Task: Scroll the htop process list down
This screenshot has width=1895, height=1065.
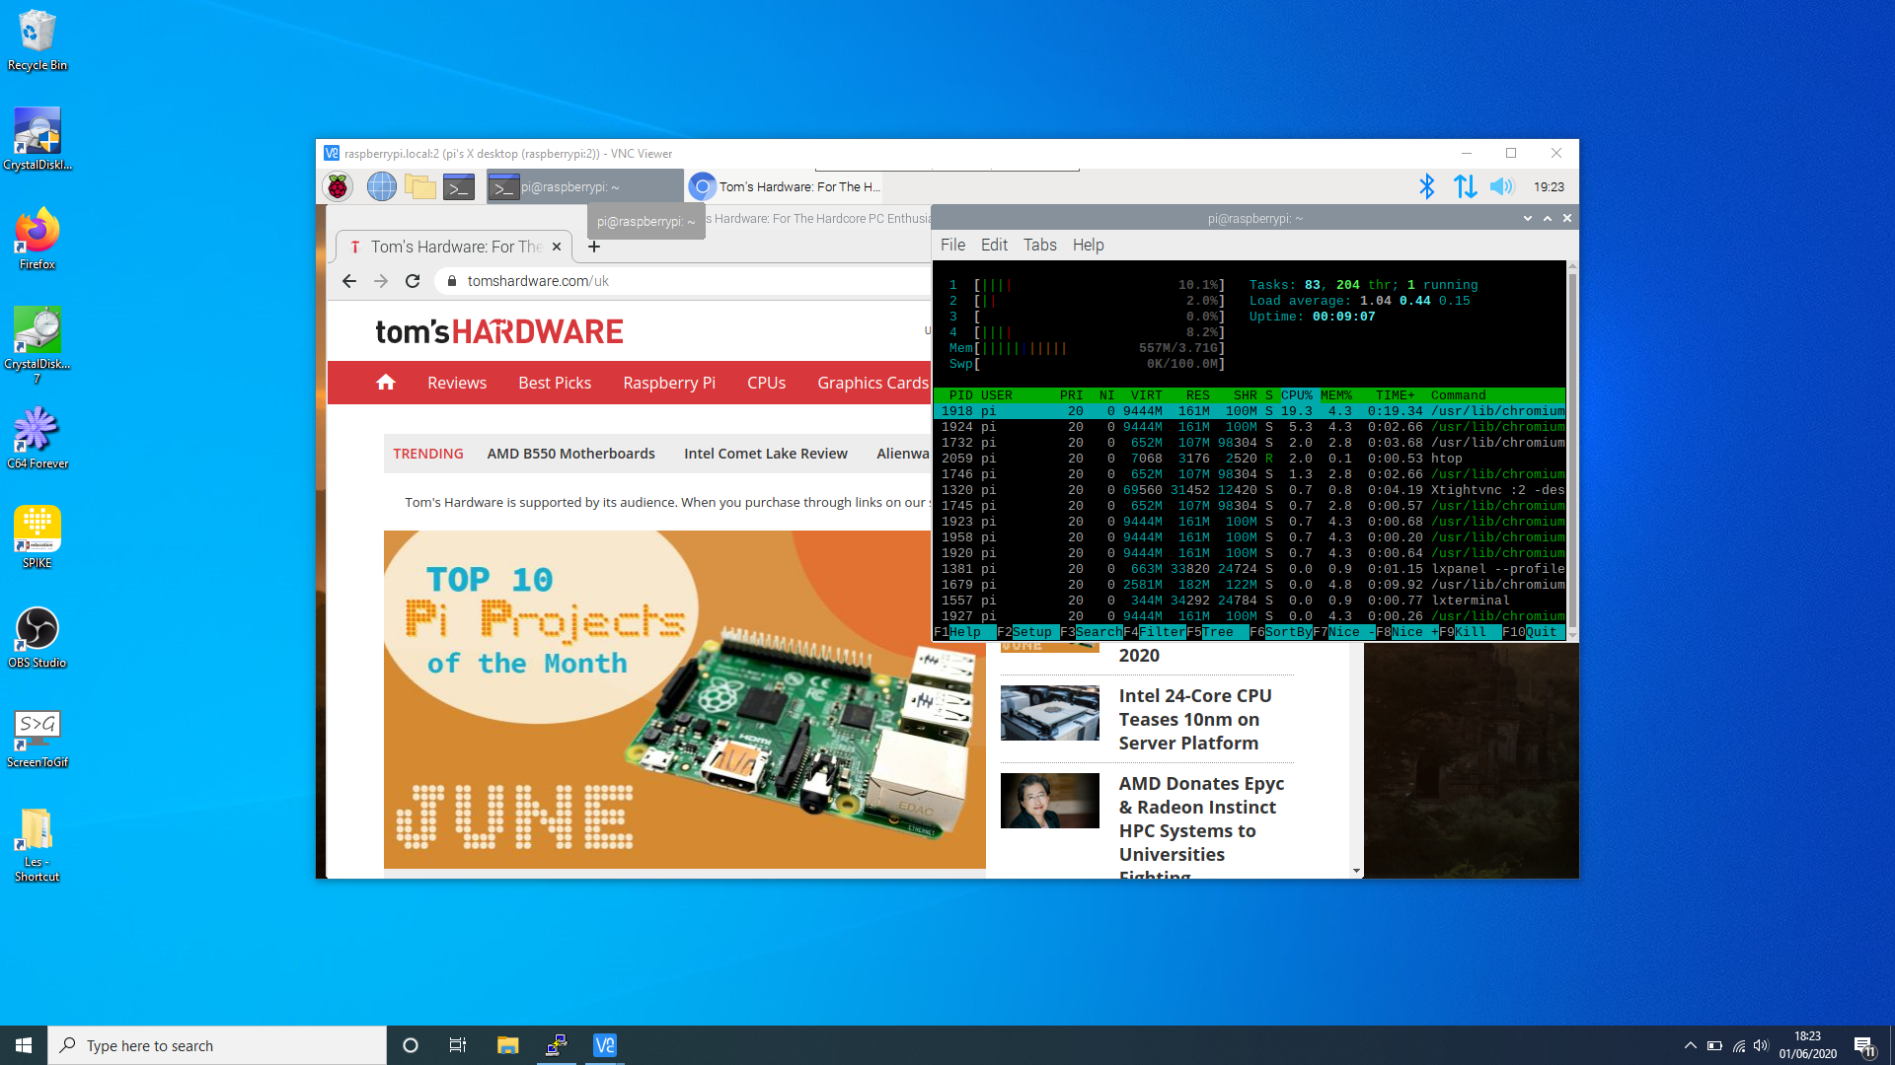Action: pos(1571,633)
